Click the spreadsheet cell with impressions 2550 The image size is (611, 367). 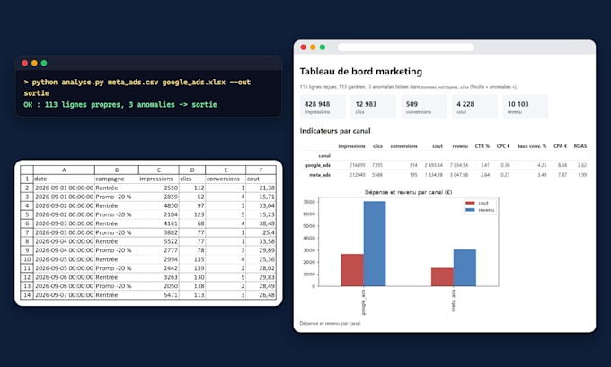pos(159,188)
